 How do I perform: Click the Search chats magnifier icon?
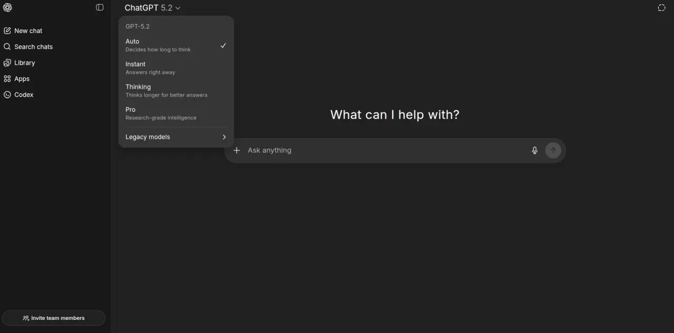[x=7, y=47]
